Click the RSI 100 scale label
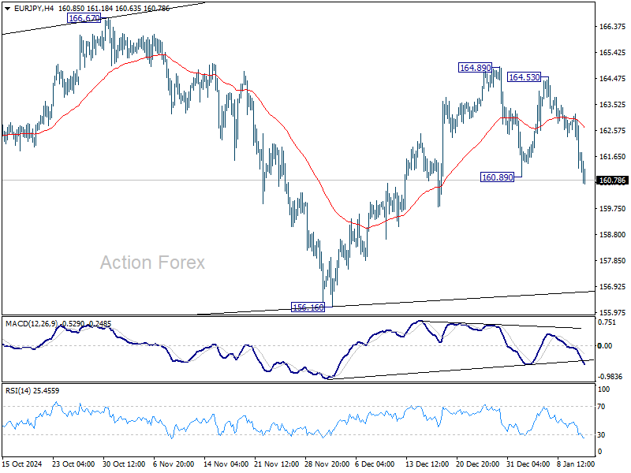 [603, 389]
